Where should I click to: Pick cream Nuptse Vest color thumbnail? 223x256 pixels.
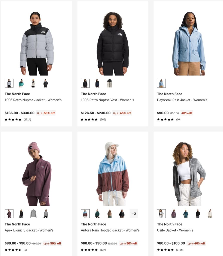pos(109,83)
